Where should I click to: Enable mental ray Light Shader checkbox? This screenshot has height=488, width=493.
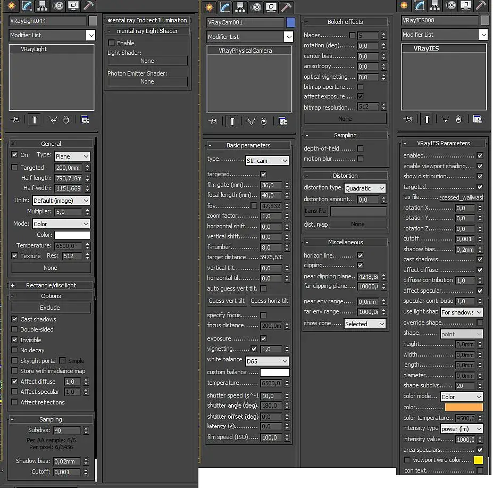pyautogui.click(x=111, y=43)
